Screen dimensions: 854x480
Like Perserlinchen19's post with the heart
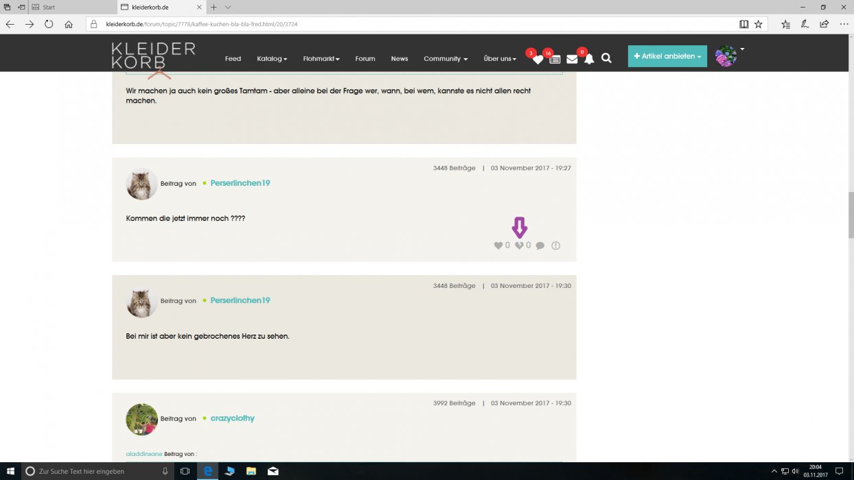click(498, 245)
